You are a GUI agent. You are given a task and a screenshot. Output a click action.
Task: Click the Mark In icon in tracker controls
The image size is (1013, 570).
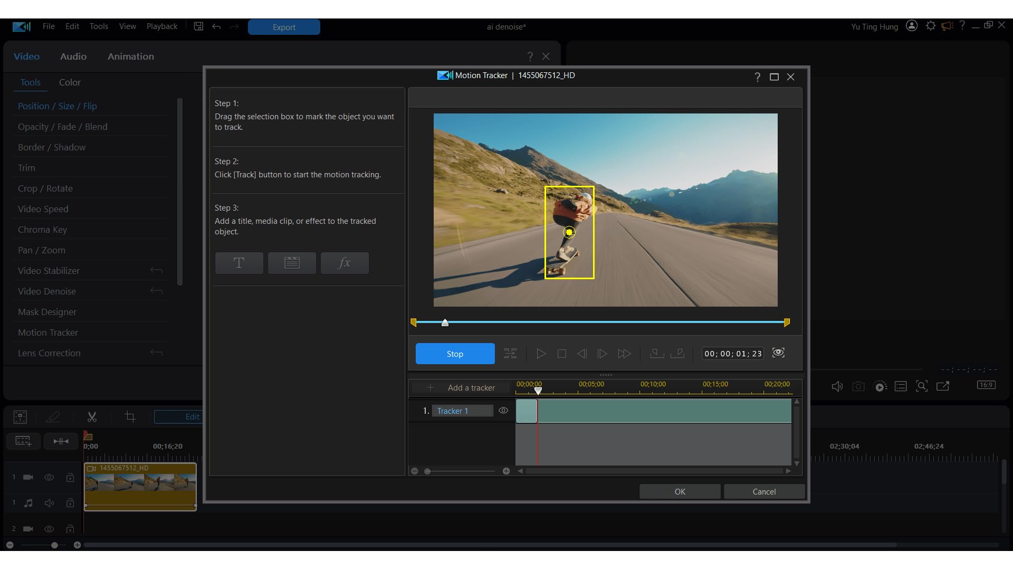coord(657,354)
